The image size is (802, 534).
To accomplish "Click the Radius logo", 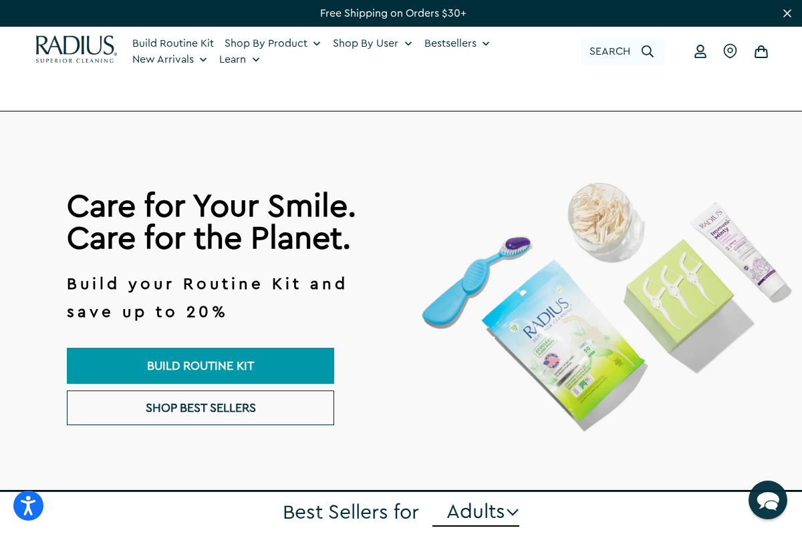I will click(x=76, y=49).
